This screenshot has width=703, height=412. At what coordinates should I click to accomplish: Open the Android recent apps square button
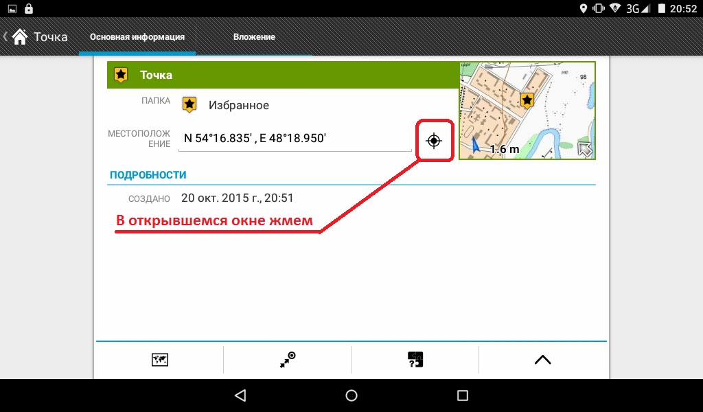[462, 396]
